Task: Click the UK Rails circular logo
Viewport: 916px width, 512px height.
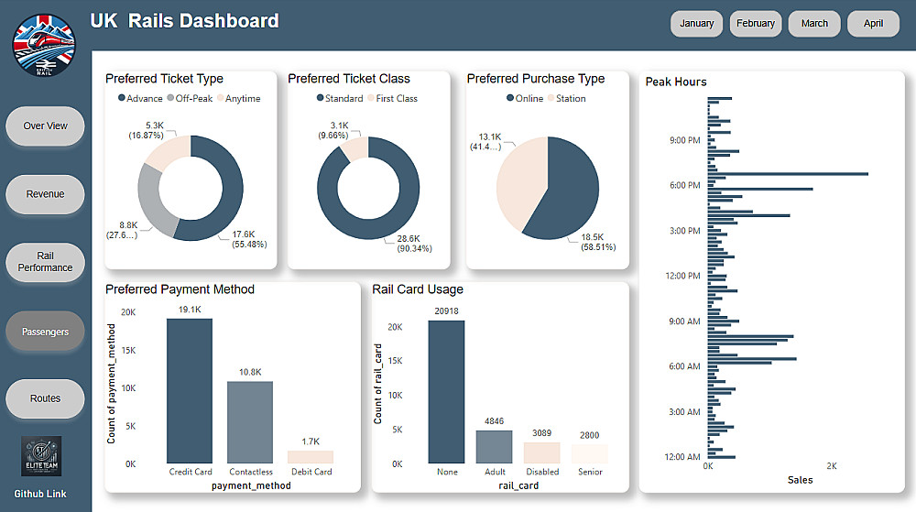Action: click(44, 46)
